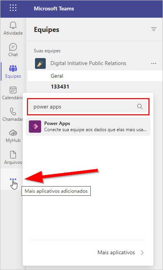Open Arquivos in the sidebar

click(13, 158)
